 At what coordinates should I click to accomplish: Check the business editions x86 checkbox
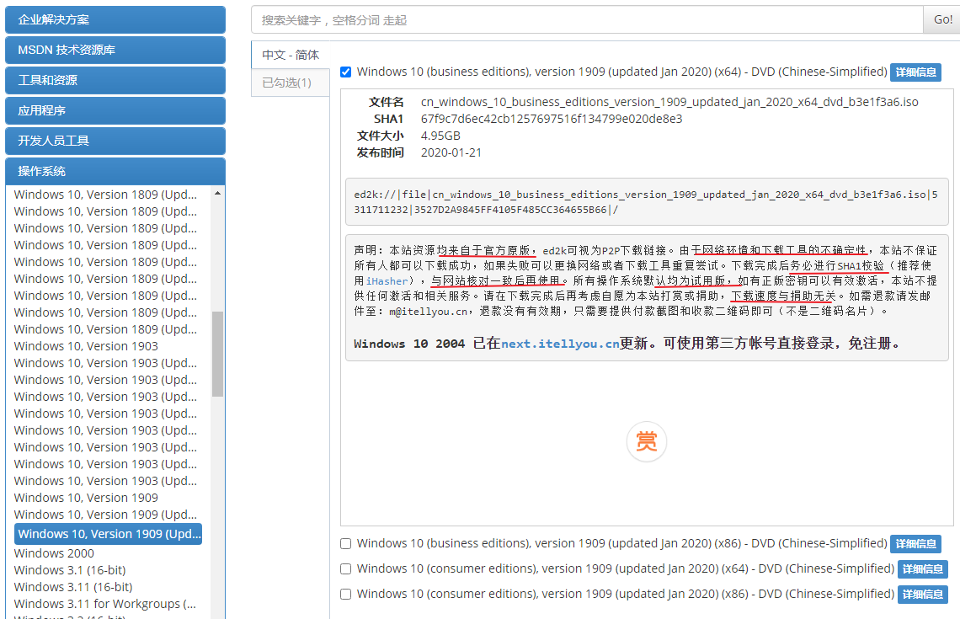click(x=346, y=544)
